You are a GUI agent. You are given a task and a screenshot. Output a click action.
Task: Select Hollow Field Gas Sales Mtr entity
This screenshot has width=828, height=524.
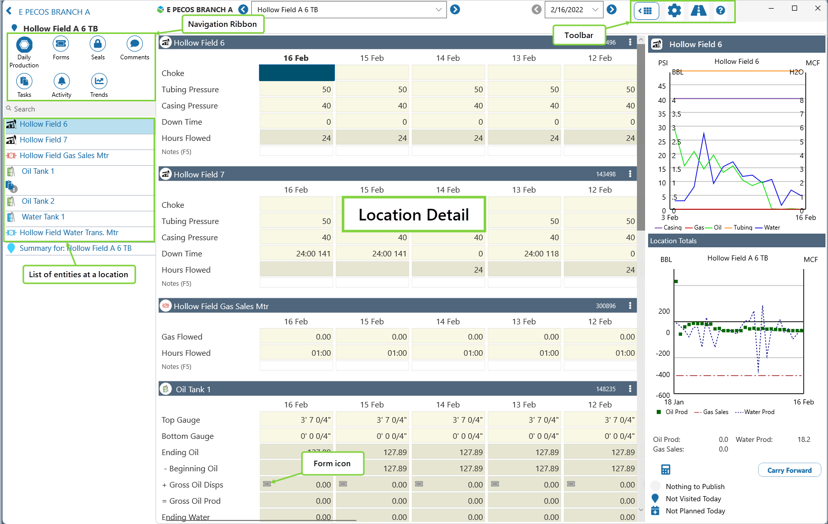tap(64, 156)
